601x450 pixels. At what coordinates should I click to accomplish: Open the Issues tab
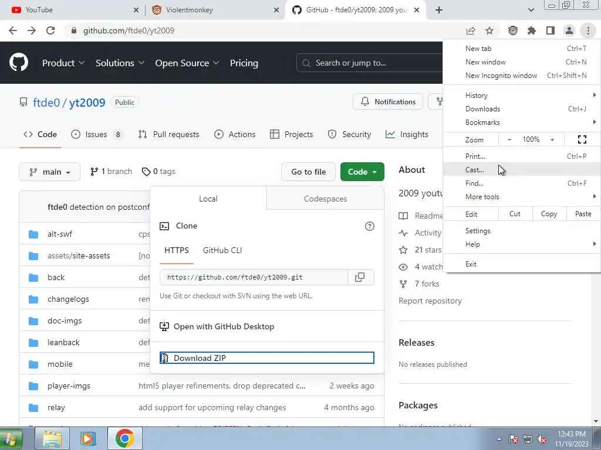pyautogui.click(x=97, y=134)
